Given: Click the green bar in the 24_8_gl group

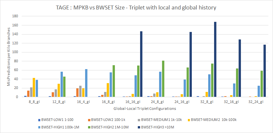Looking at the screenshot, I should pos(163,79).
